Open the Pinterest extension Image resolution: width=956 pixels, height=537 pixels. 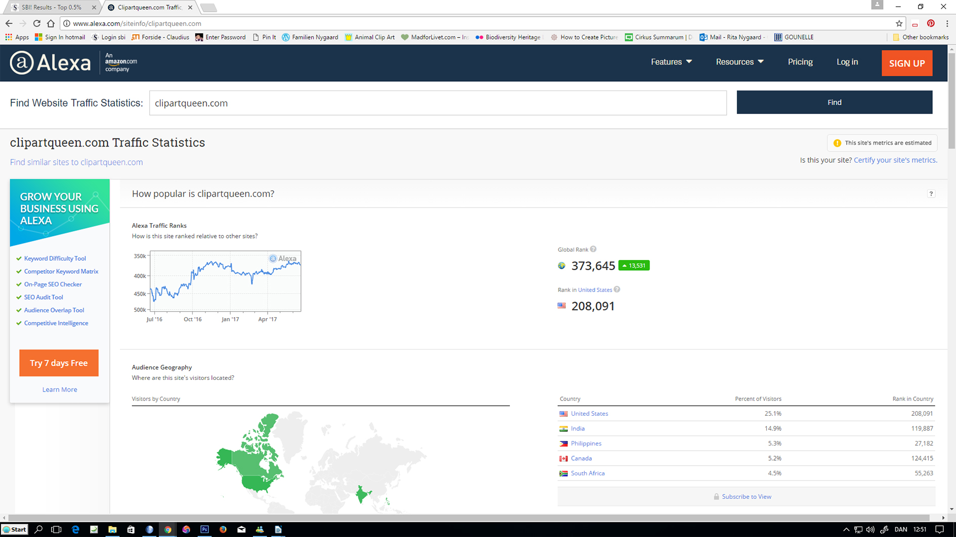[x=931, y=23]
